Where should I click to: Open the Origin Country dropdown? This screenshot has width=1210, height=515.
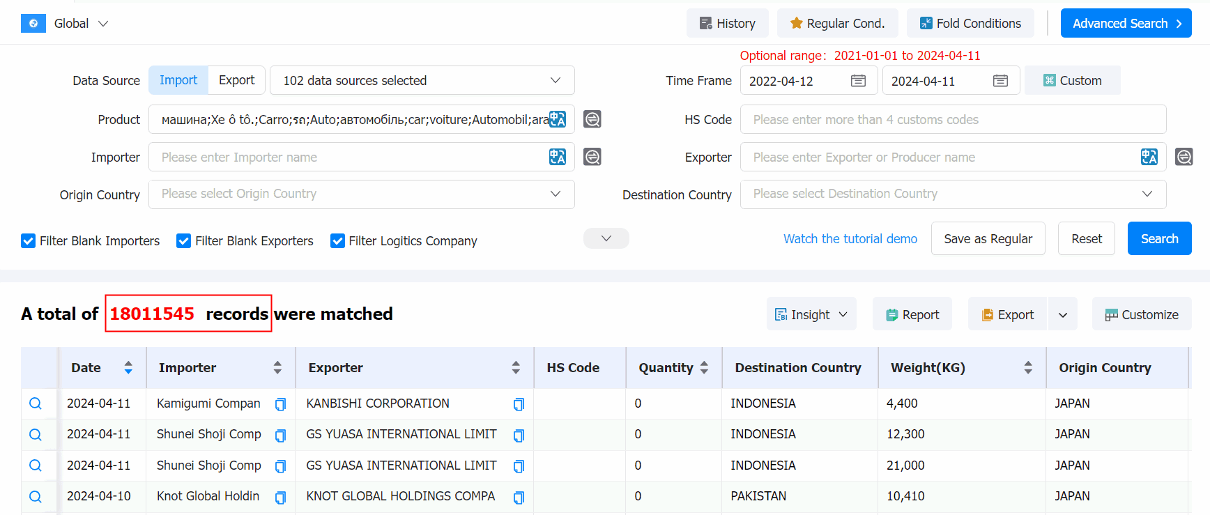(x=361, y=194)
